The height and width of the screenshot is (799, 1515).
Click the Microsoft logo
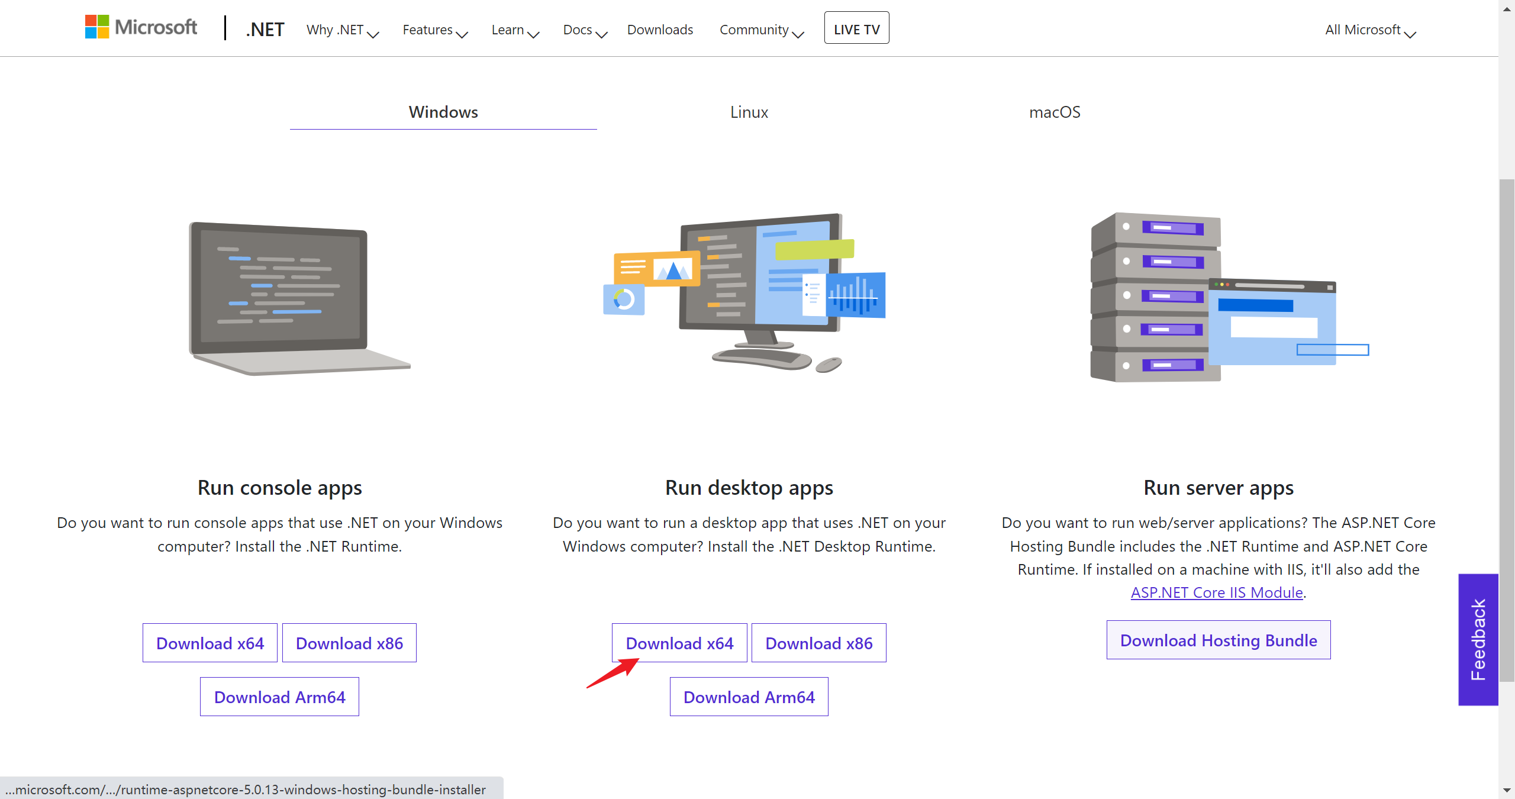point(141,27)
